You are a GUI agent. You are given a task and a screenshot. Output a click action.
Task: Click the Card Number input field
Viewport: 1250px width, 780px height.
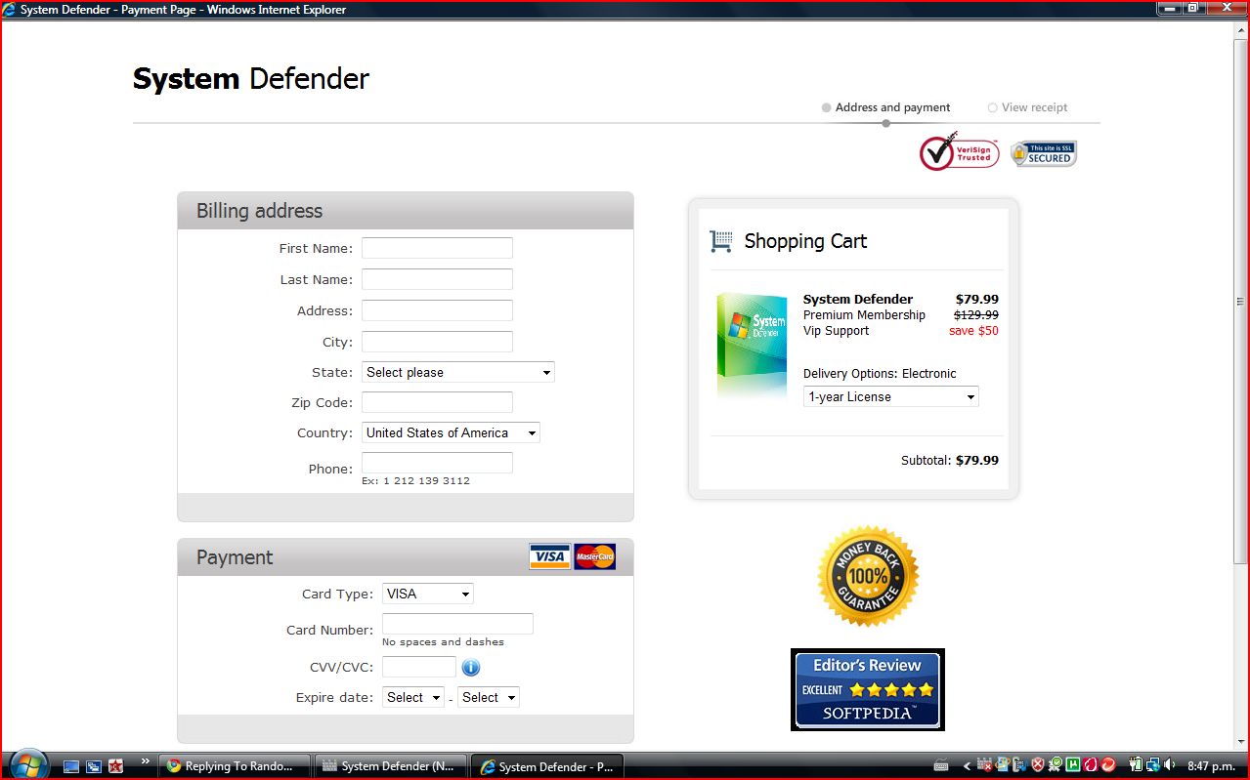(457, 624)
